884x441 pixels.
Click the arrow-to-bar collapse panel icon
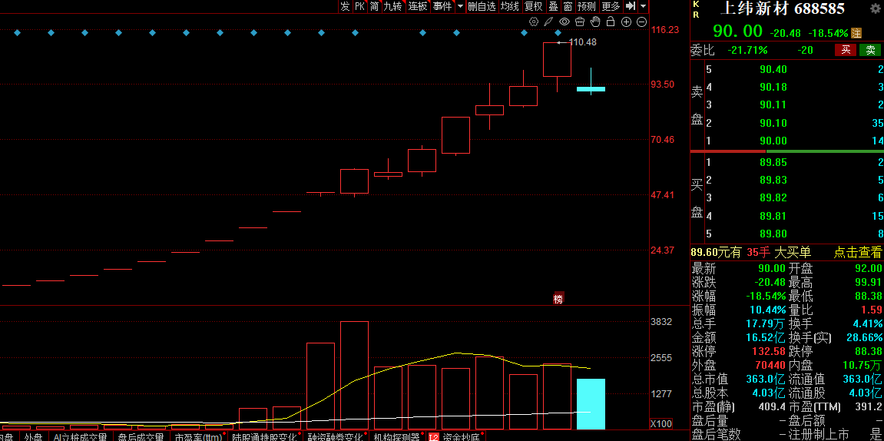[x=631, y=6]
